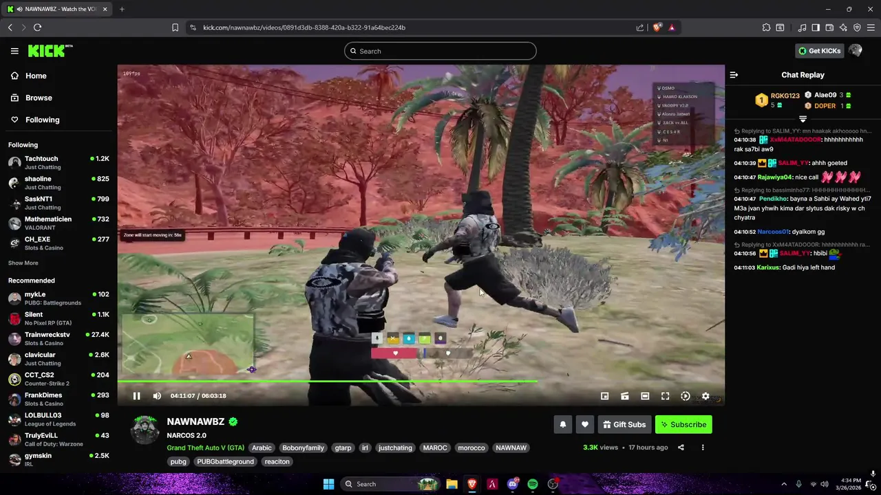881x495 pixels.
Task: Expand Show More followed channels
Action: (23, 263)
